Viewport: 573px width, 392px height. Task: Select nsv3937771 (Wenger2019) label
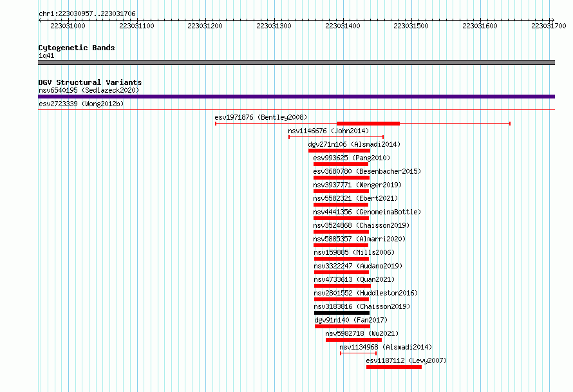[x=357, y=185]
